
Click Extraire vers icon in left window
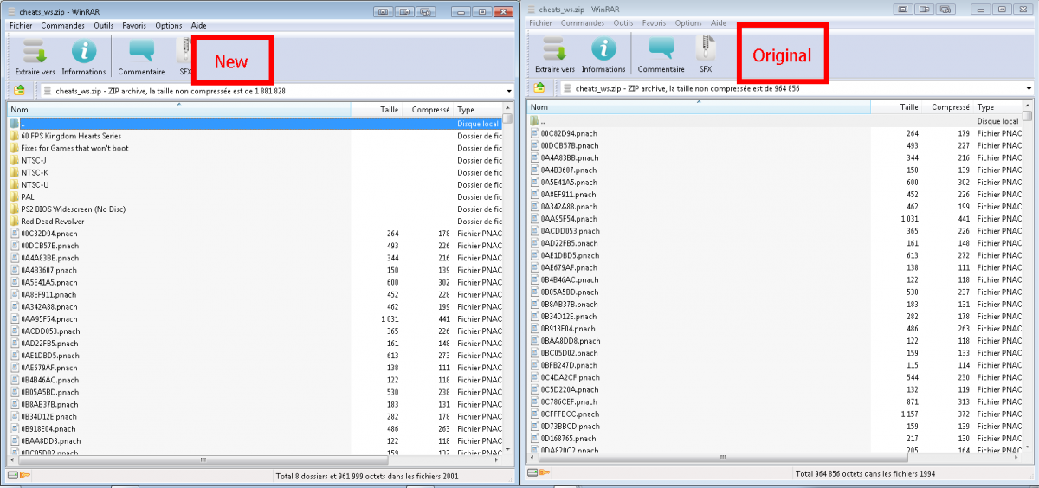point(35,54)
